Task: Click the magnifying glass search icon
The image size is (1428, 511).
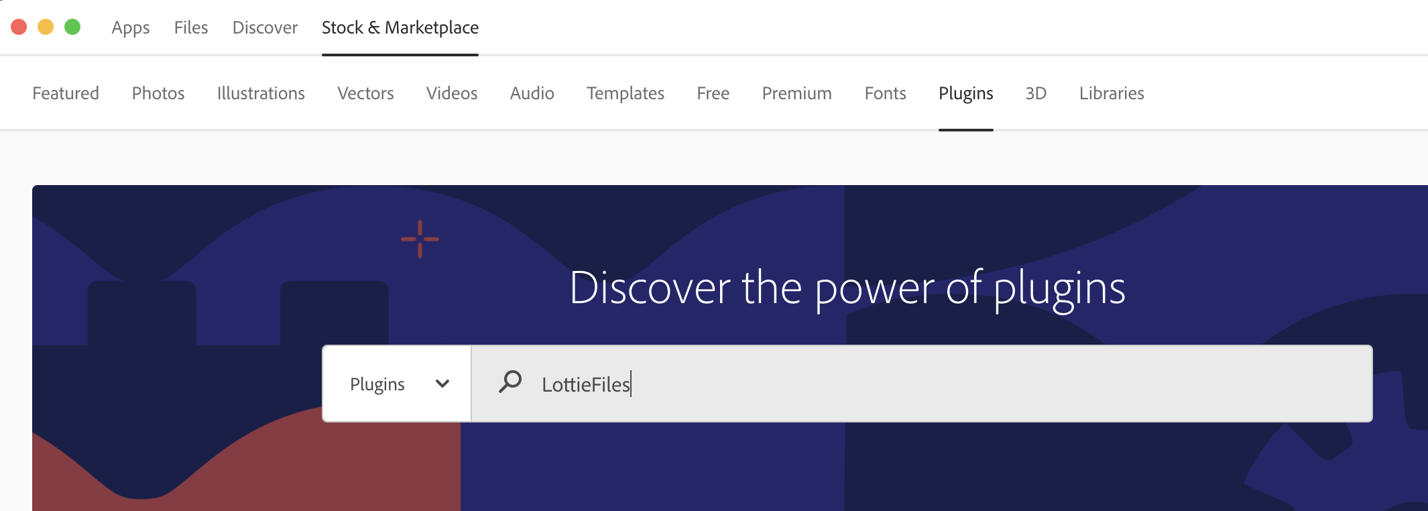Action: pyautogui.click(x=510, y=382)
